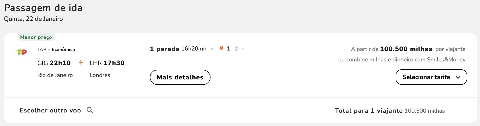Click the Smiles&Money combine text

402,60
